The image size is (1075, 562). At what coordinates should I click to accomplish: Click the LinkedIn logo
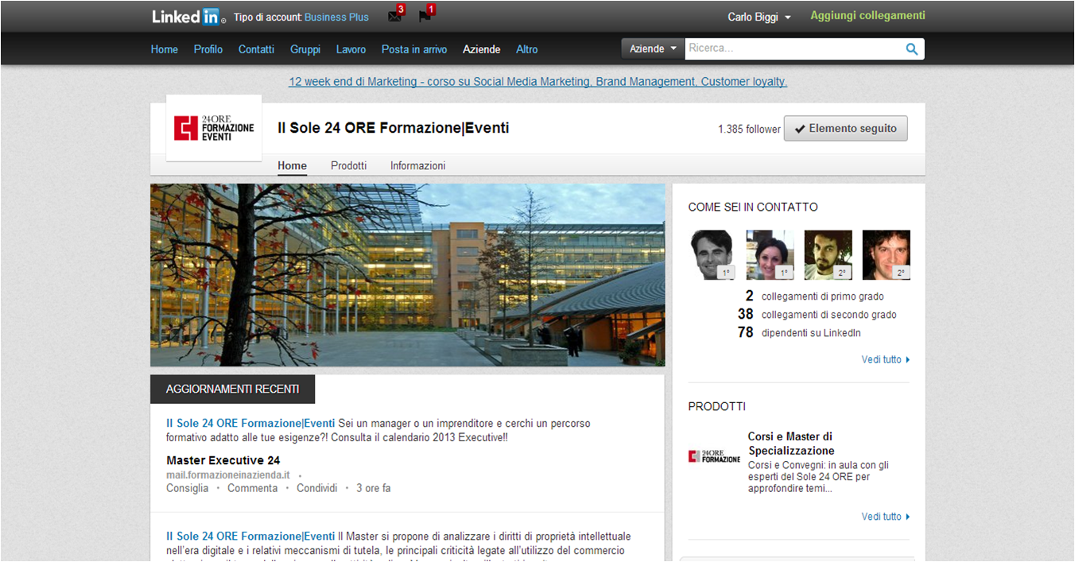click(x=188, y=17)
